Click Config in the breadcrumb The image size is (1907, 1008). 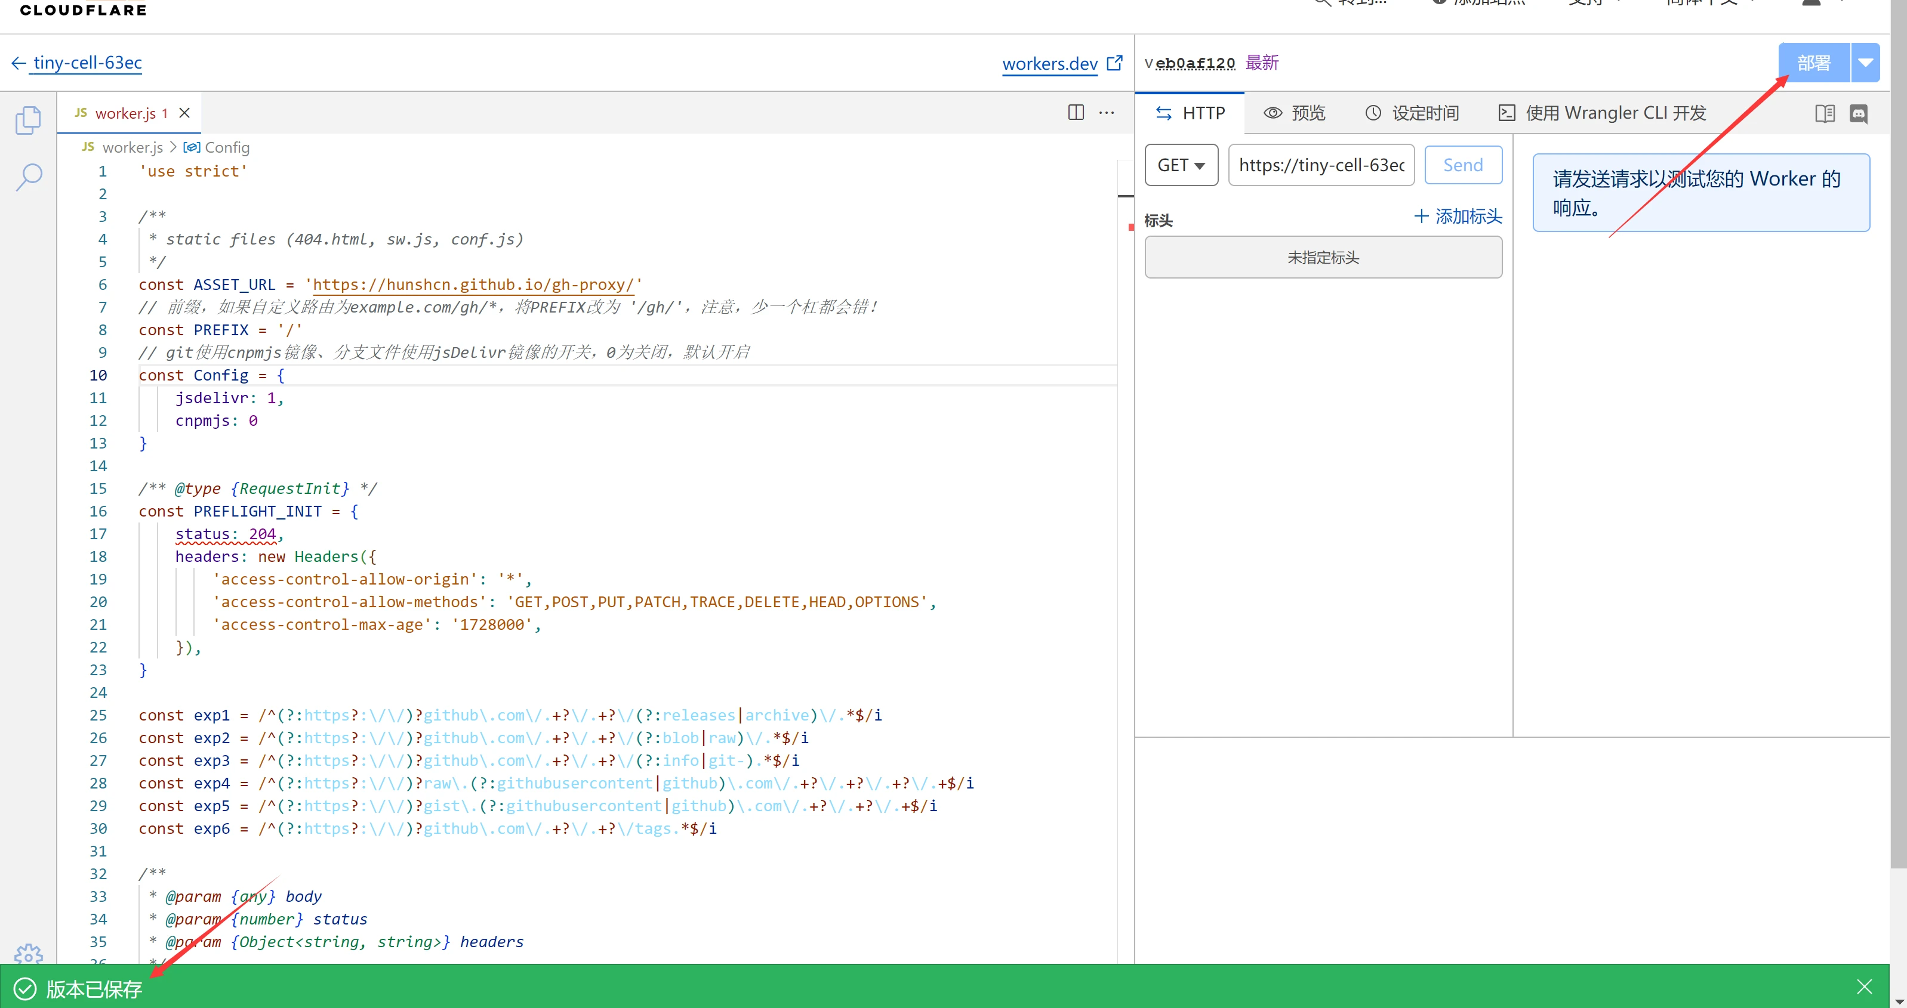click(x=227, y=147)
